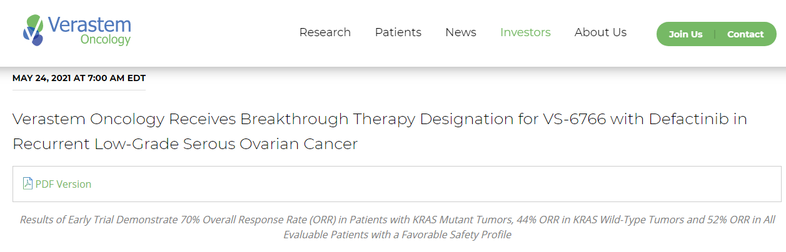Click the headline's 'Recurrent Low-Grade Serous Ovarian Cancer' line
The height and width of the screenshot is (252, 786).
(x=185, y=144)
